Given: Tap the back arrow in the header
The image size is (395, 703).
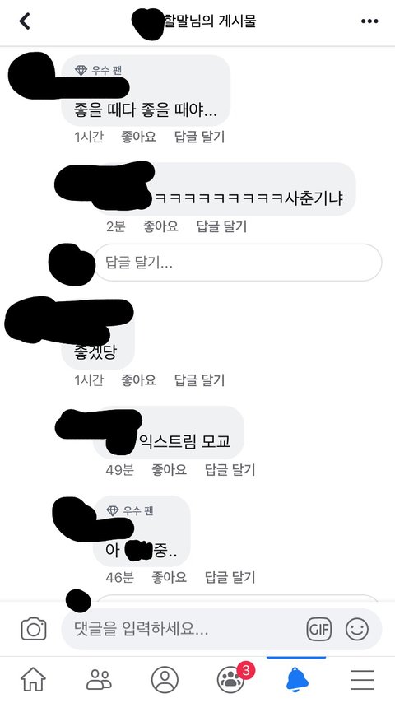Looking at the screenshot, I should point(25,21).
